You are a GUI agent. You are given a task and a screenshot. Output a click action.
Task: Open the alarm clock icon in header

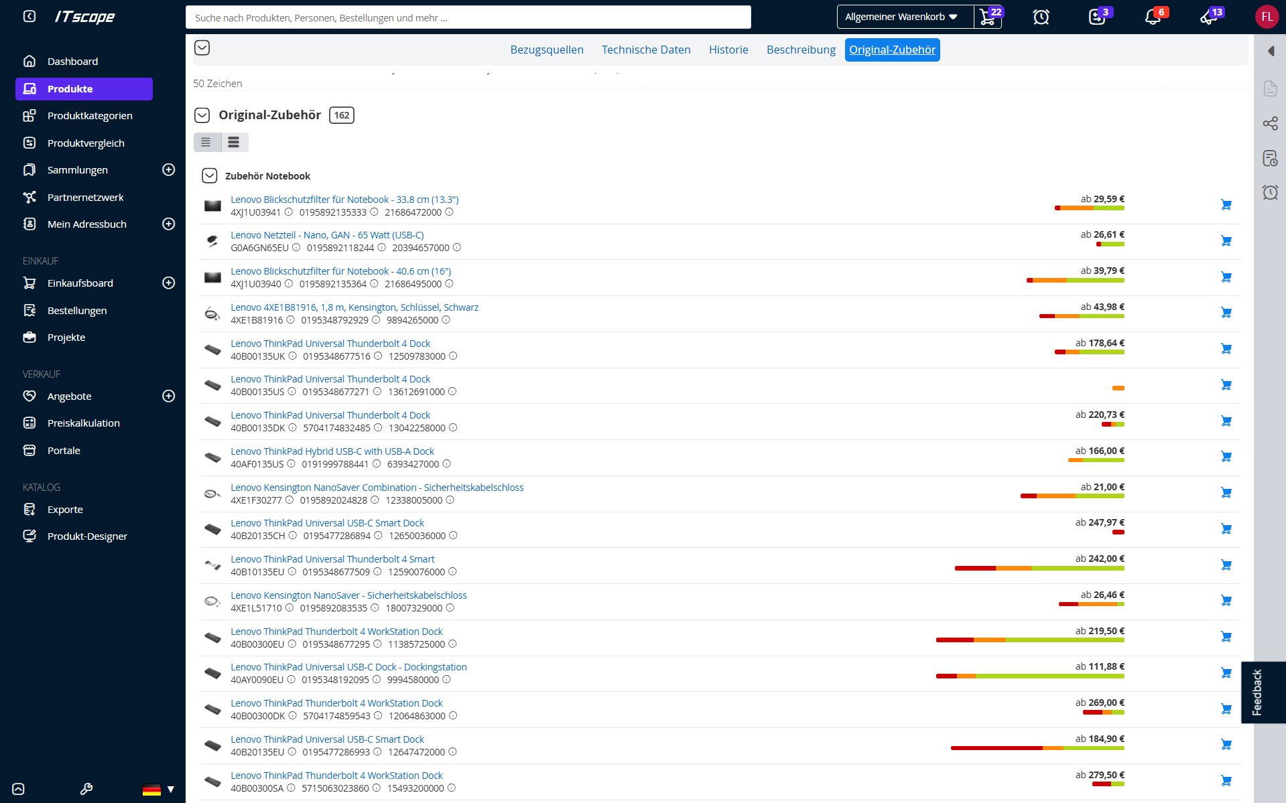coord(1041,17)
